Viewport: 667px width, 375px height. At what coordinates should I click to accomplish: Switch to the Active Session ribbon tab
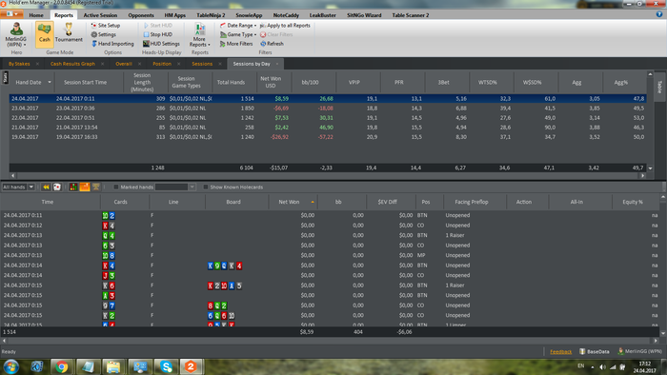pyautogui.click(x=100, y=15)
